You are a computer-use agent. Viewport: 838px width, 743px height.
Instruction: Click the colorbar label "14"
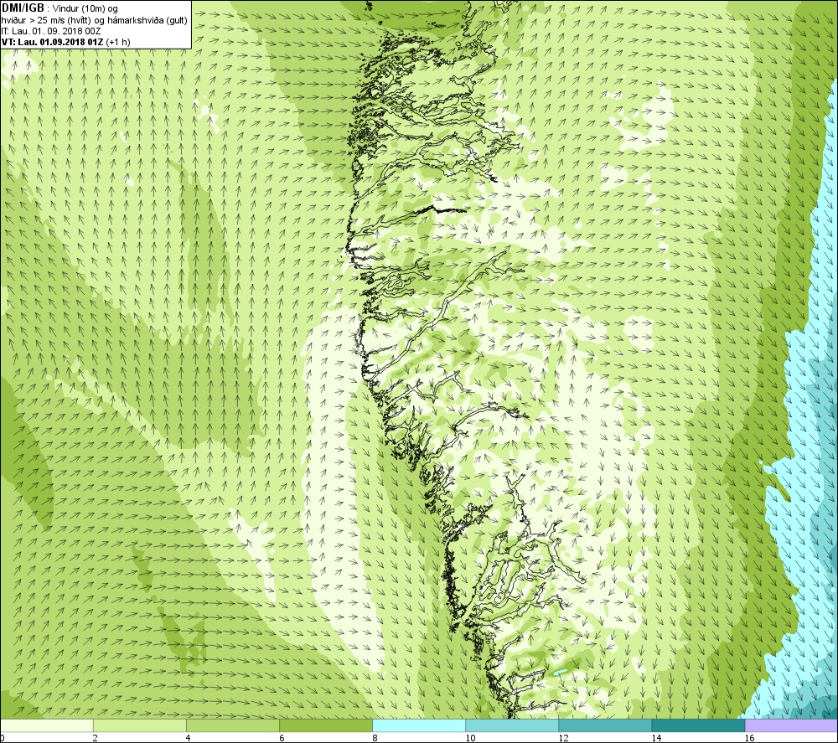(656, 738)
